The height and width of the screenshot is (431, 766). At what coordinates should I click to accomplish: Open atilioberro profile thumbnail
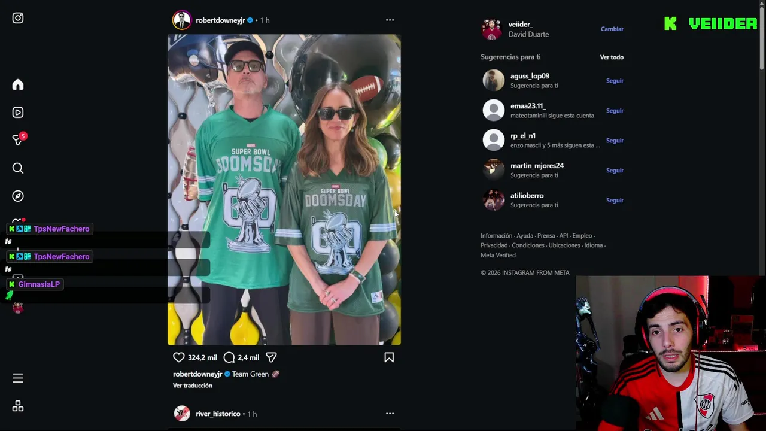click(494, 200)
